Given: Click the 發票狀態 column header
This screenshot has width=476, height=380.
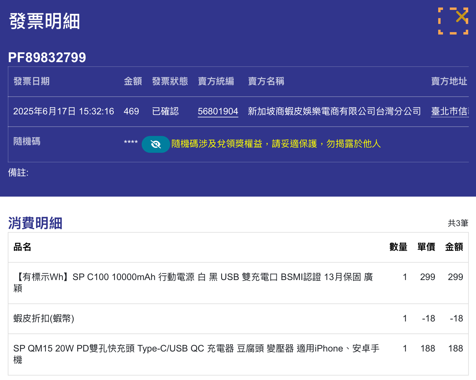Looking at the screenshot, I should pyautogui.click(x=170, y=81).
